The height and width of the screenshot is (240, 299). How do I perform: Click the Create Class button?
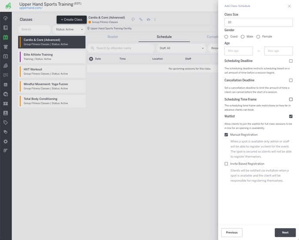click(x=72, y=20)
